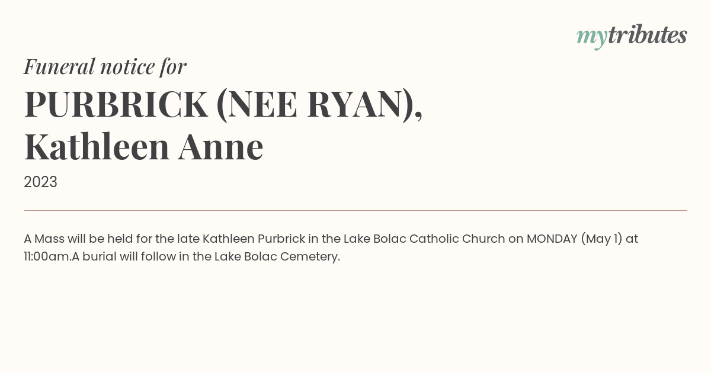Select the year 2023 below the name
This screenshot has height=373, width=711.
coord(40,182)
